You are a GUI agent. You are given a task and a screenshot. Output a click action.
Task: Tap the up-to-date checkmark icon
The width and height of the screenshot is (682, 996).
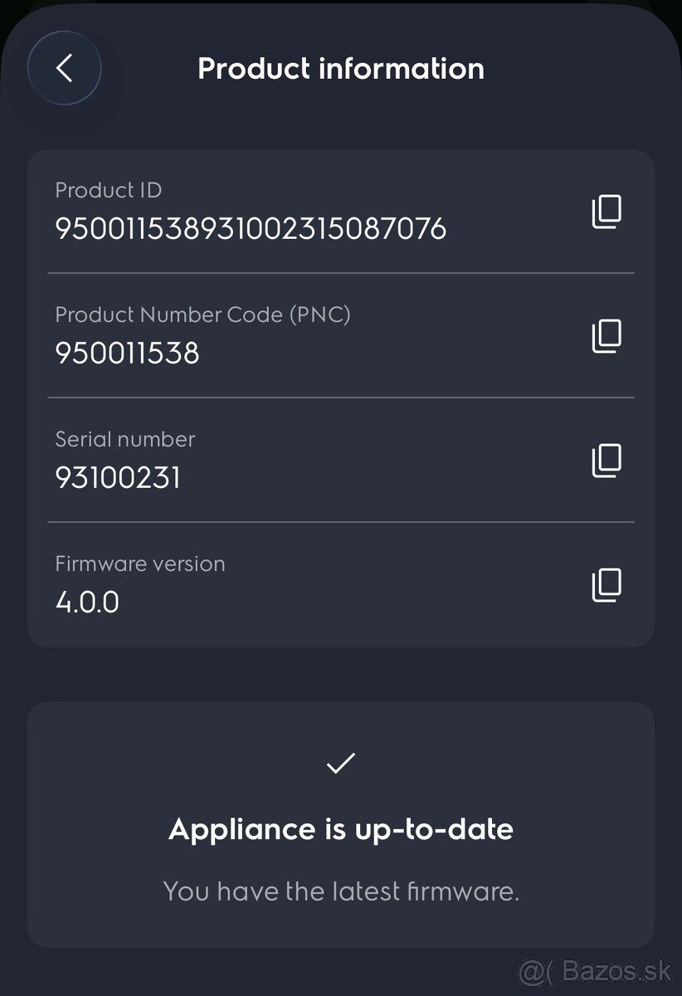coord(341,763)
